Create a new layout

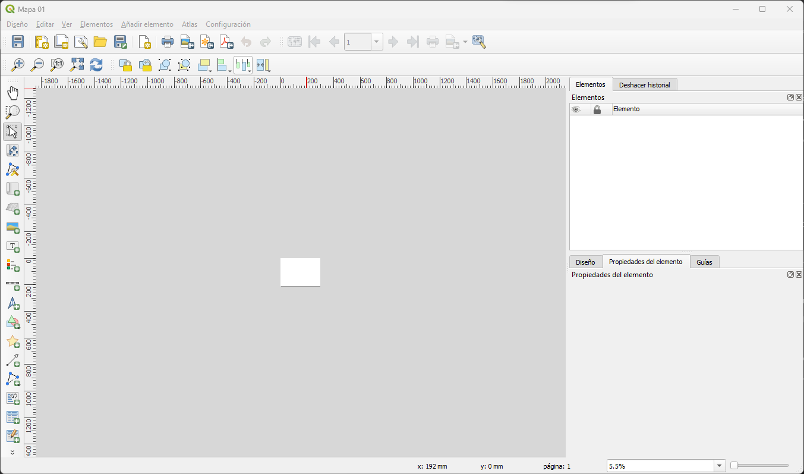click(x=42, y=42)
